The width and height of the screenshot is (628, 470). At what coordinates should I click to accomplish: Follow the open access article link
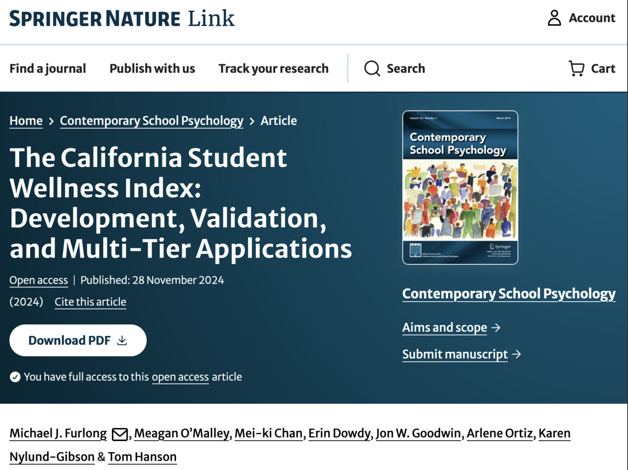(180, 377)
